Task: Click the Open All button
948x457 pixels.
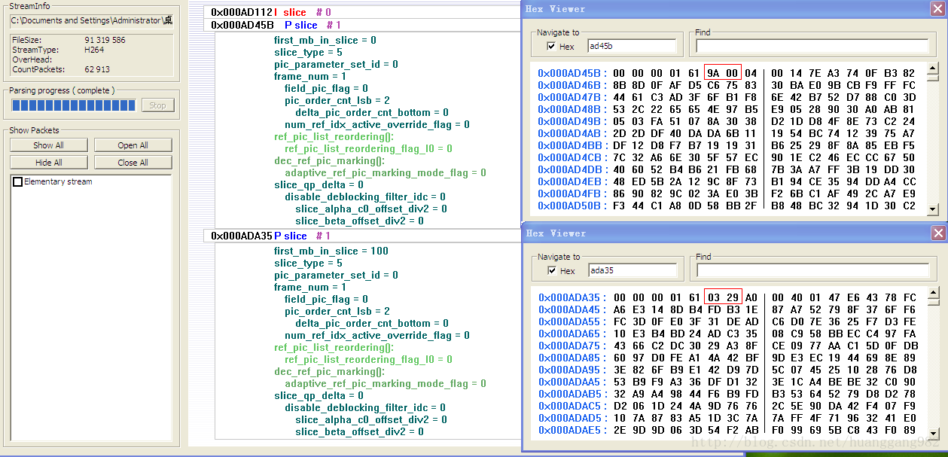Action: (x=133, y=145)
